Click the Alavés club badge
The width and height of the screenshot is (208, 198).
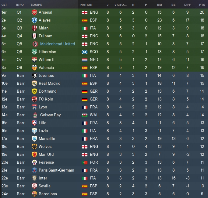(x=34, y=20)
